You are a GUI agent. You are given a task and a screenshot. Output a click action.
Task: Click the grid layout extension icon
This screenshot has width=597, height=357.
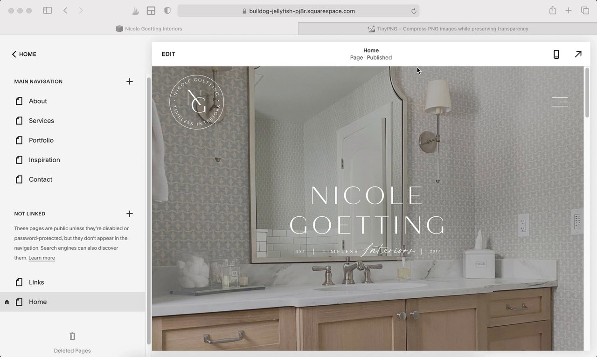click(x=151, y=11)
